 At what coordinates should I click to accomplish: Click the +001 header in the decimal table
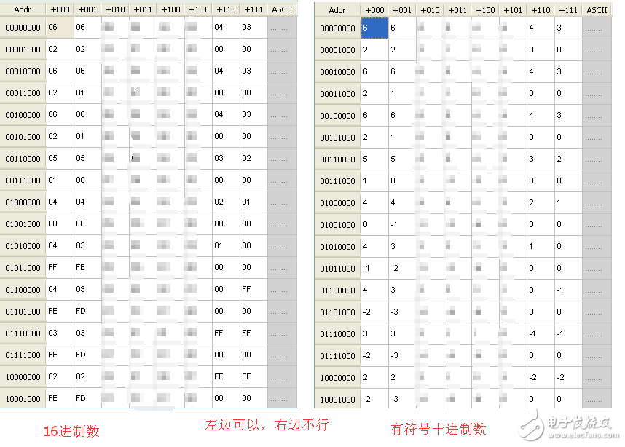point(402,10)
